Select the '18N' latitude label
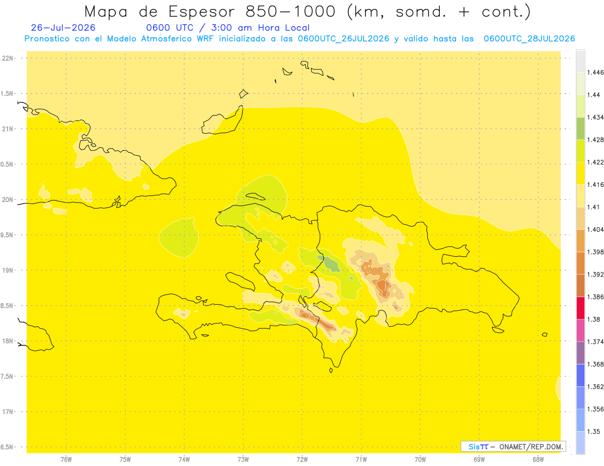Screen dimensions: 604x466 pos(8,341)
